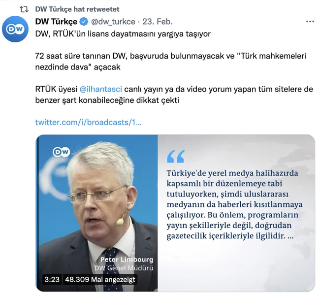Viewport: 320px width, 293px height.
Task: Click 'DW Türkçe hat retweetet' label
Action: (77, 9)
